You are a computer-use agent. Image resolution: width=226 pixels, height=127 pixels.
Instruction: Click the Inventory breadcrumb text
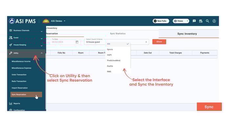tap(52, 28)
